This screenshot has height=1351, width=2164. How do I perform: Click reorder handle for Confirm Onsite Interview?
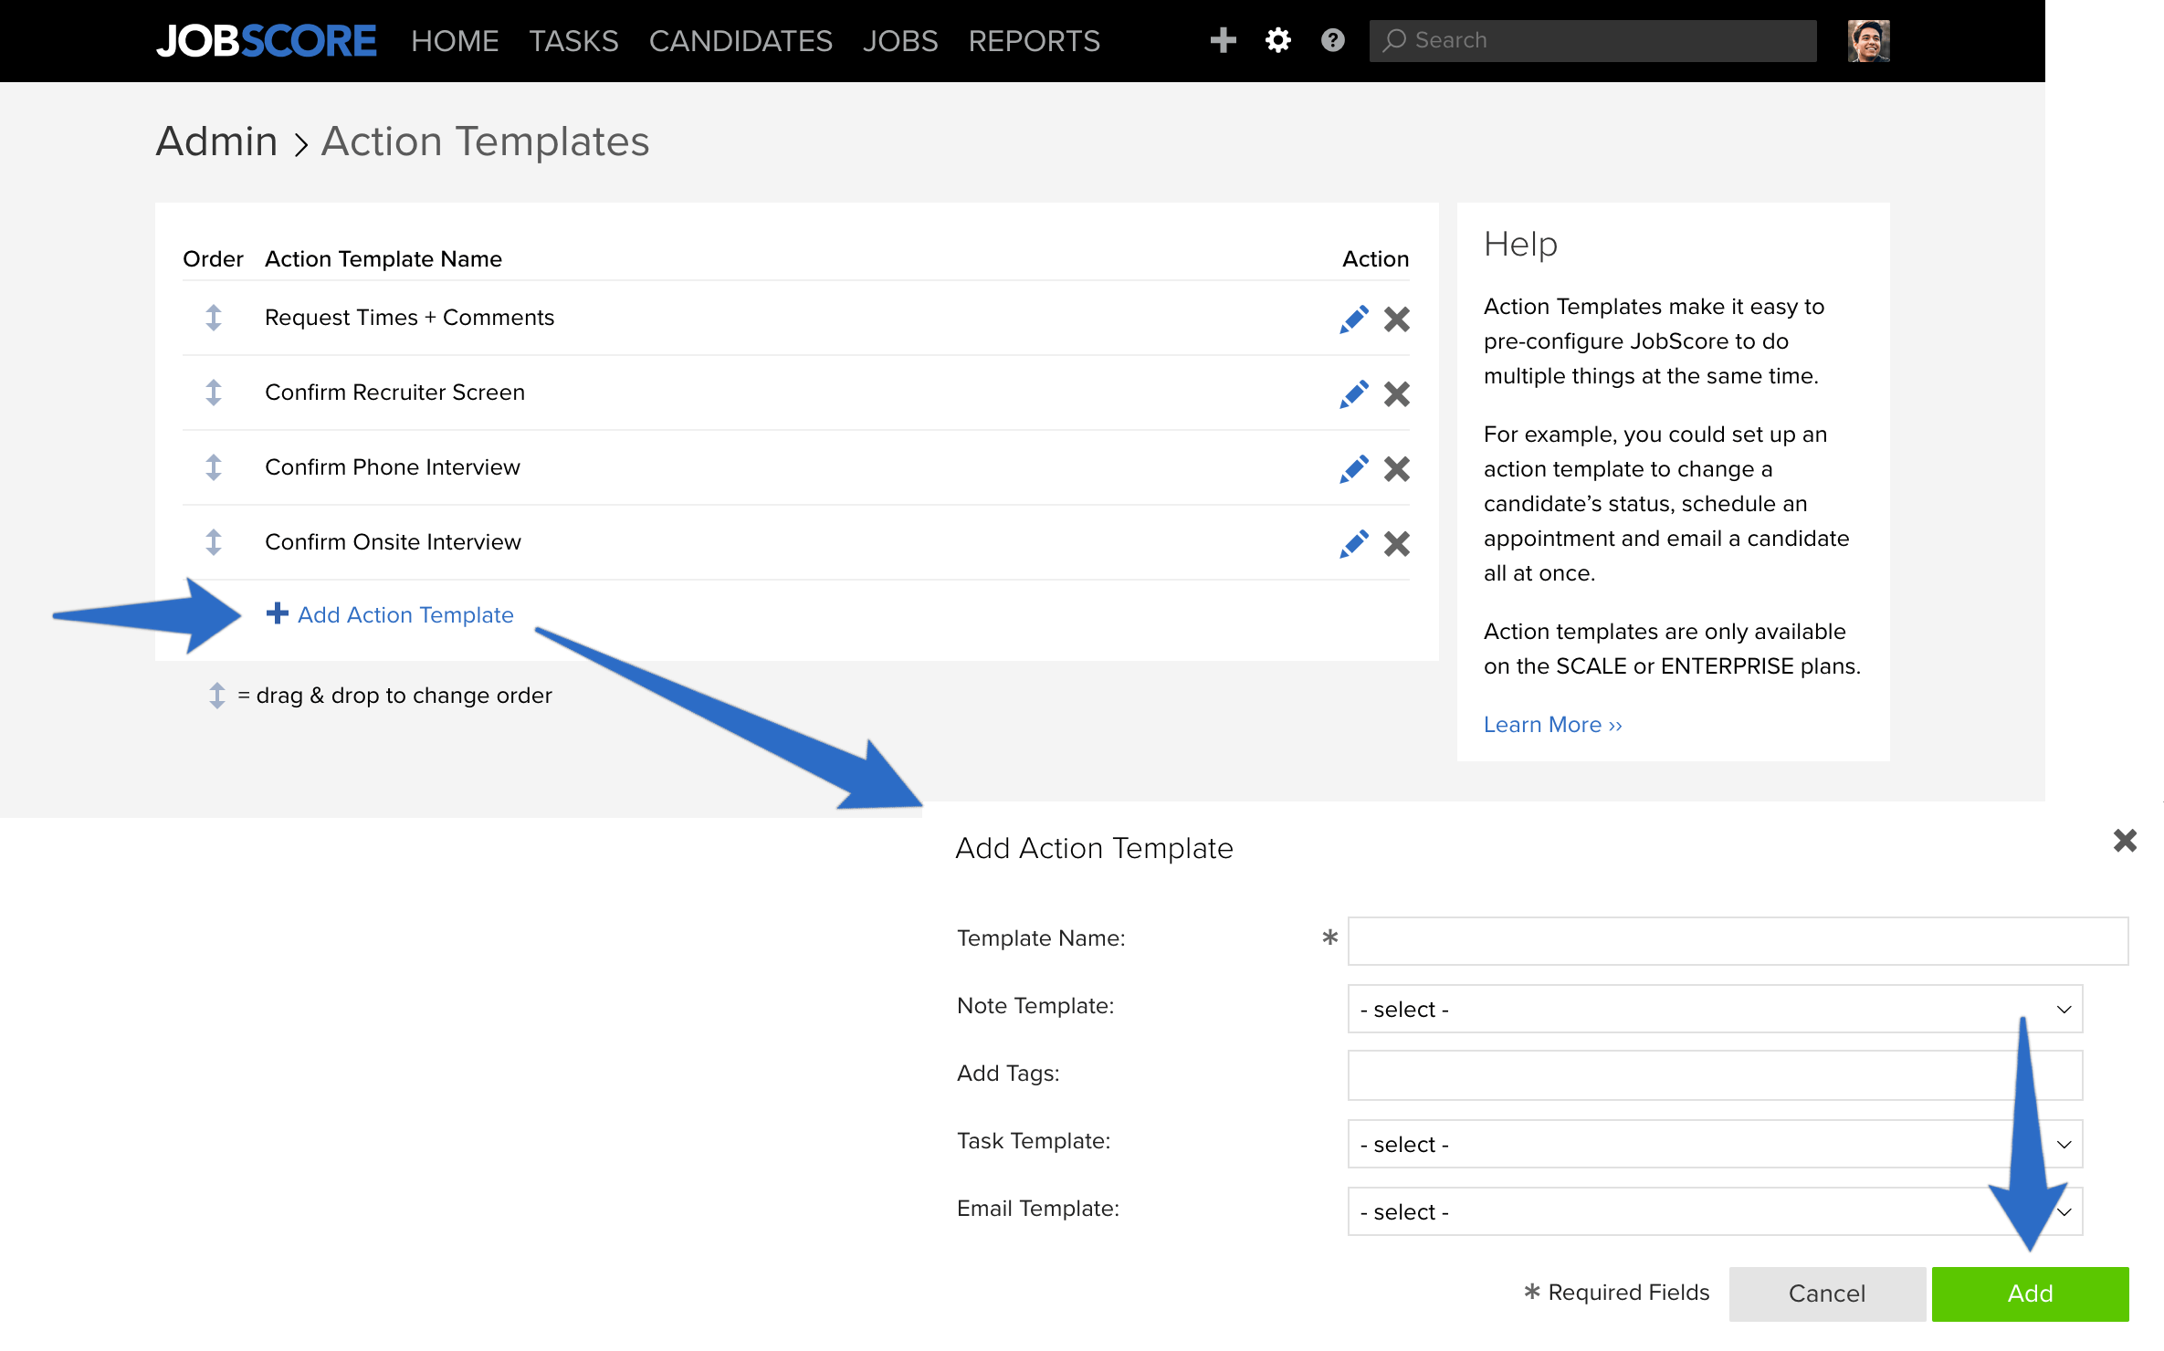coord(214,542)
